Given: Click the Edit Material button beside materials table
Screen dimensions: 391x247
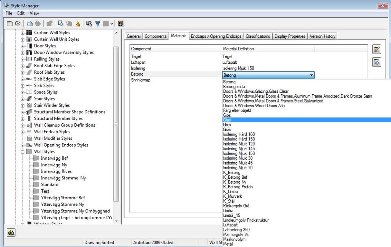Looking at the screenshot, I should point(376,49).
